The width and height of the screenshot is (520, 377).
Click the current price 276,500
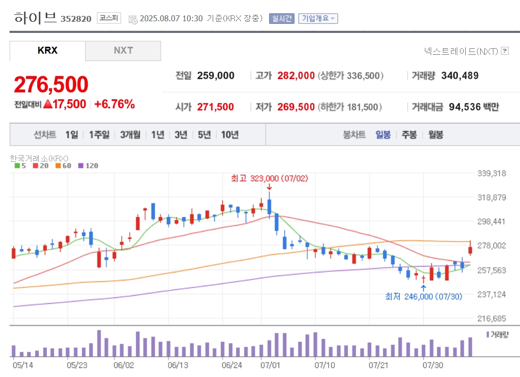click(x=51, y=84)
